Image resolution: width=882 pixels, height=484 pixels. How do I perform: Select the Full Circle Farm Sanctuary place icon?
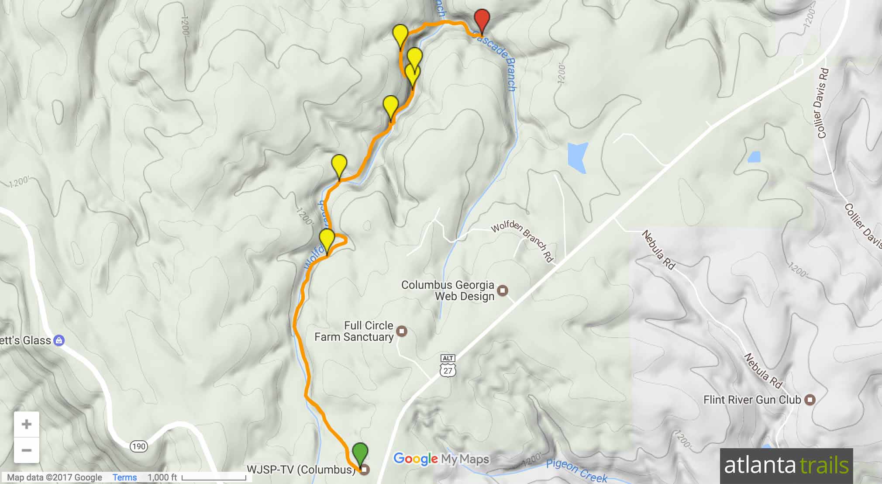(402, 331)
